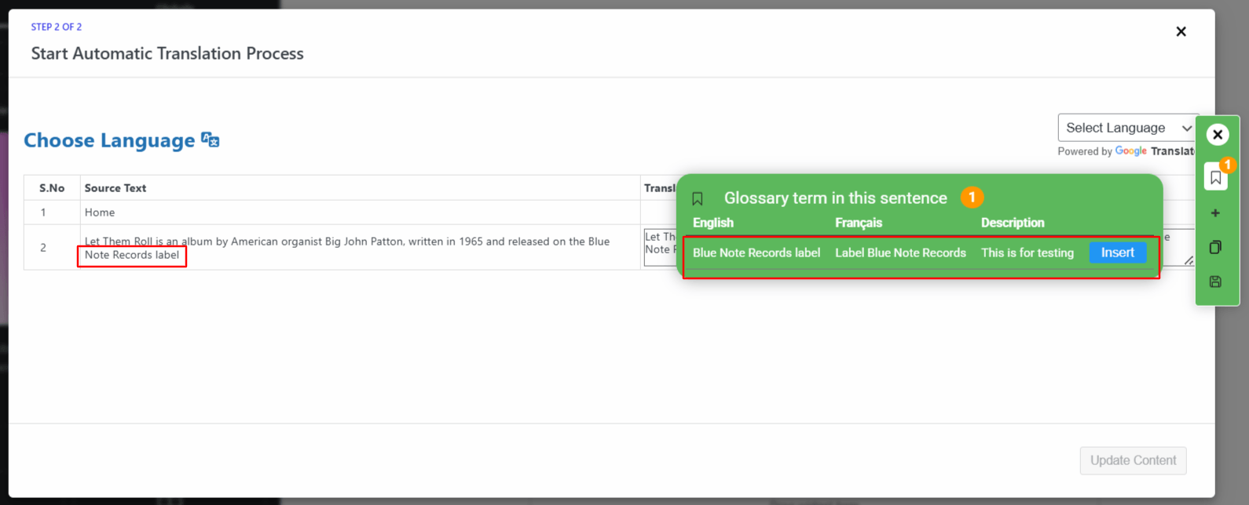The image size is (1249, 505).
Task: Click the save floppy-disk icon in sidebar
Action: click(x=1215, y=282)
